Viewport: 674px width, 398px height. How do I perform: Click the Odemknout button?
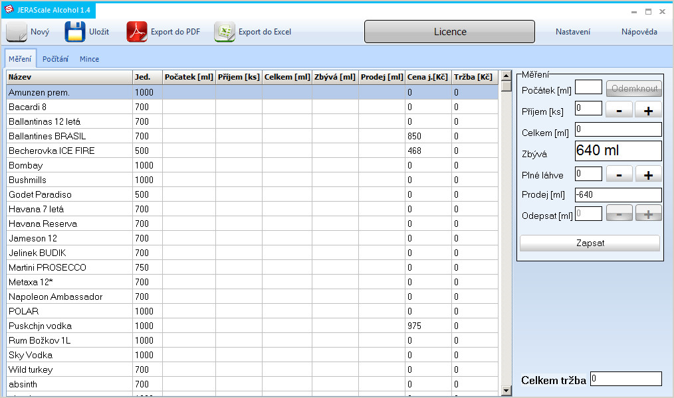(634, 88)
